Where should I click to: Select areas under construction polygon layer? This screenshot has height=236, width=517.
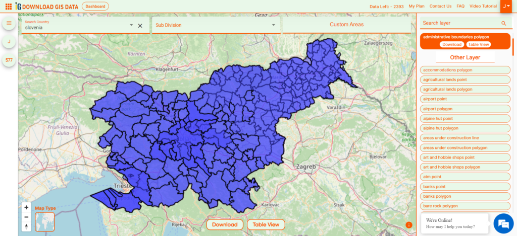tap(465, 147)
